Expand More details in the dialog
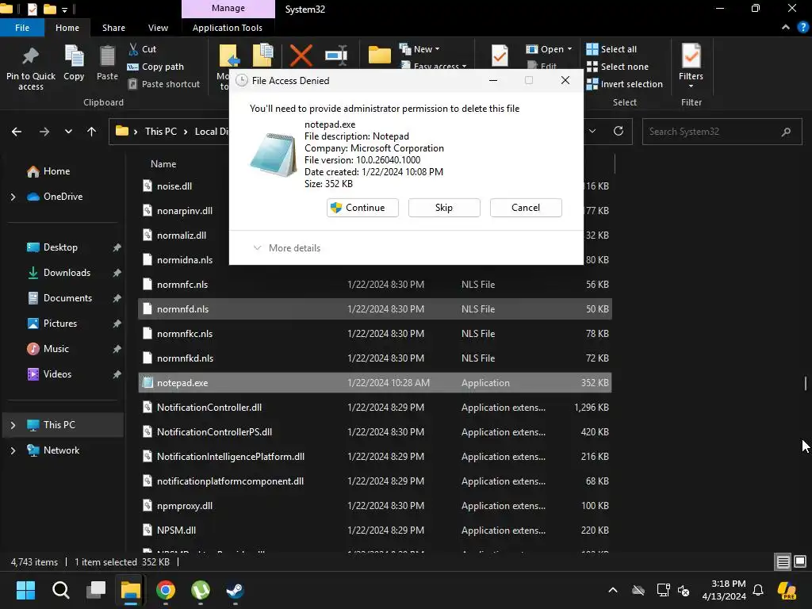812x609 pixels. coord(286,248)
